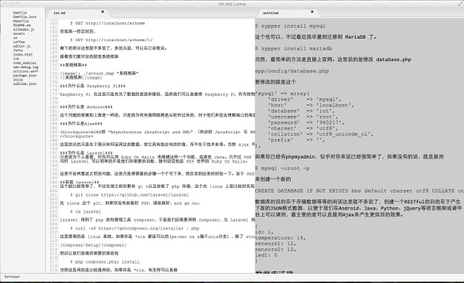This screenshot has width=464, height=283.
Task: Open Makefile in the file sidebar
Action: (21, 21)
